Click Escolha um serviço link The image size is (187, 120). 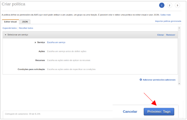(56, 42)
